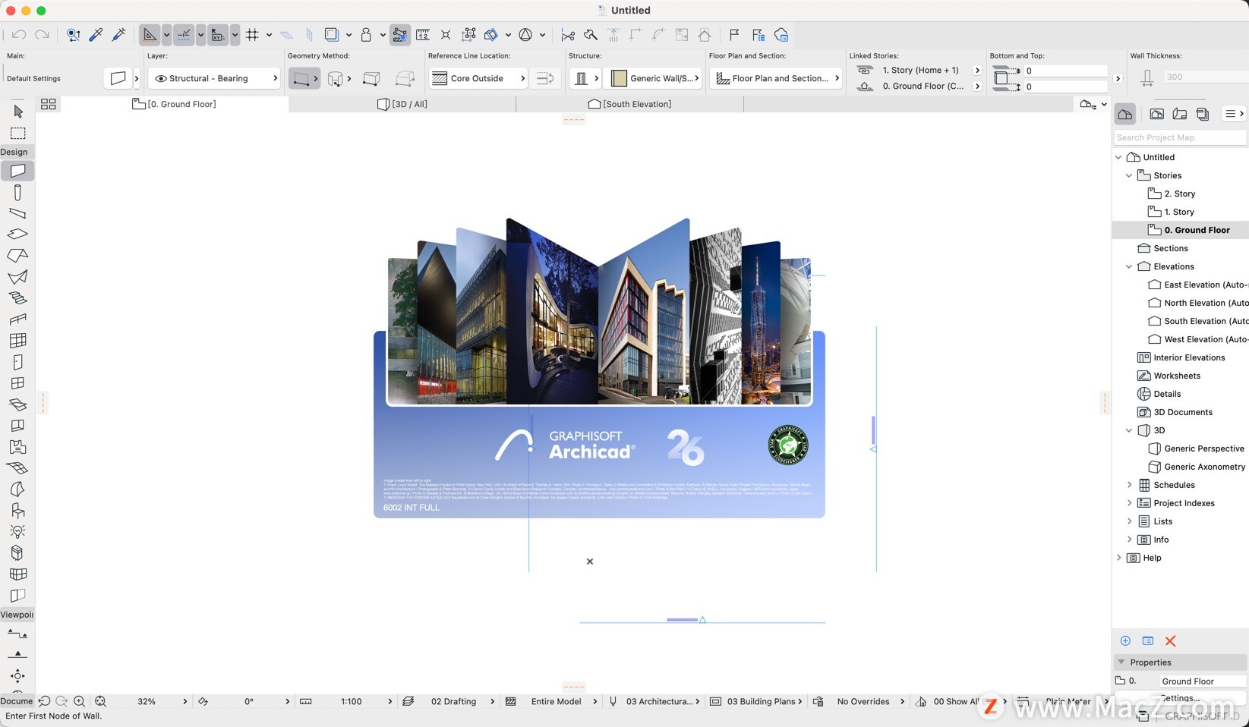The height and width of the screenshot is (727, 1249).
Task: Select the Window tool
Action: pyautogui.click(x=18, y=383)
